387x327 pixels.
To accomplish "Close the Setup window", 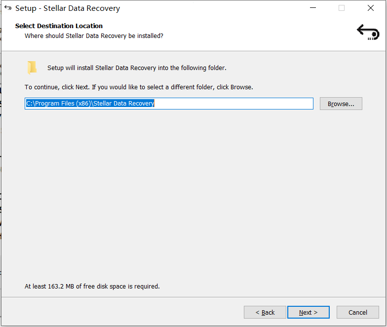I will click(370, 8).
